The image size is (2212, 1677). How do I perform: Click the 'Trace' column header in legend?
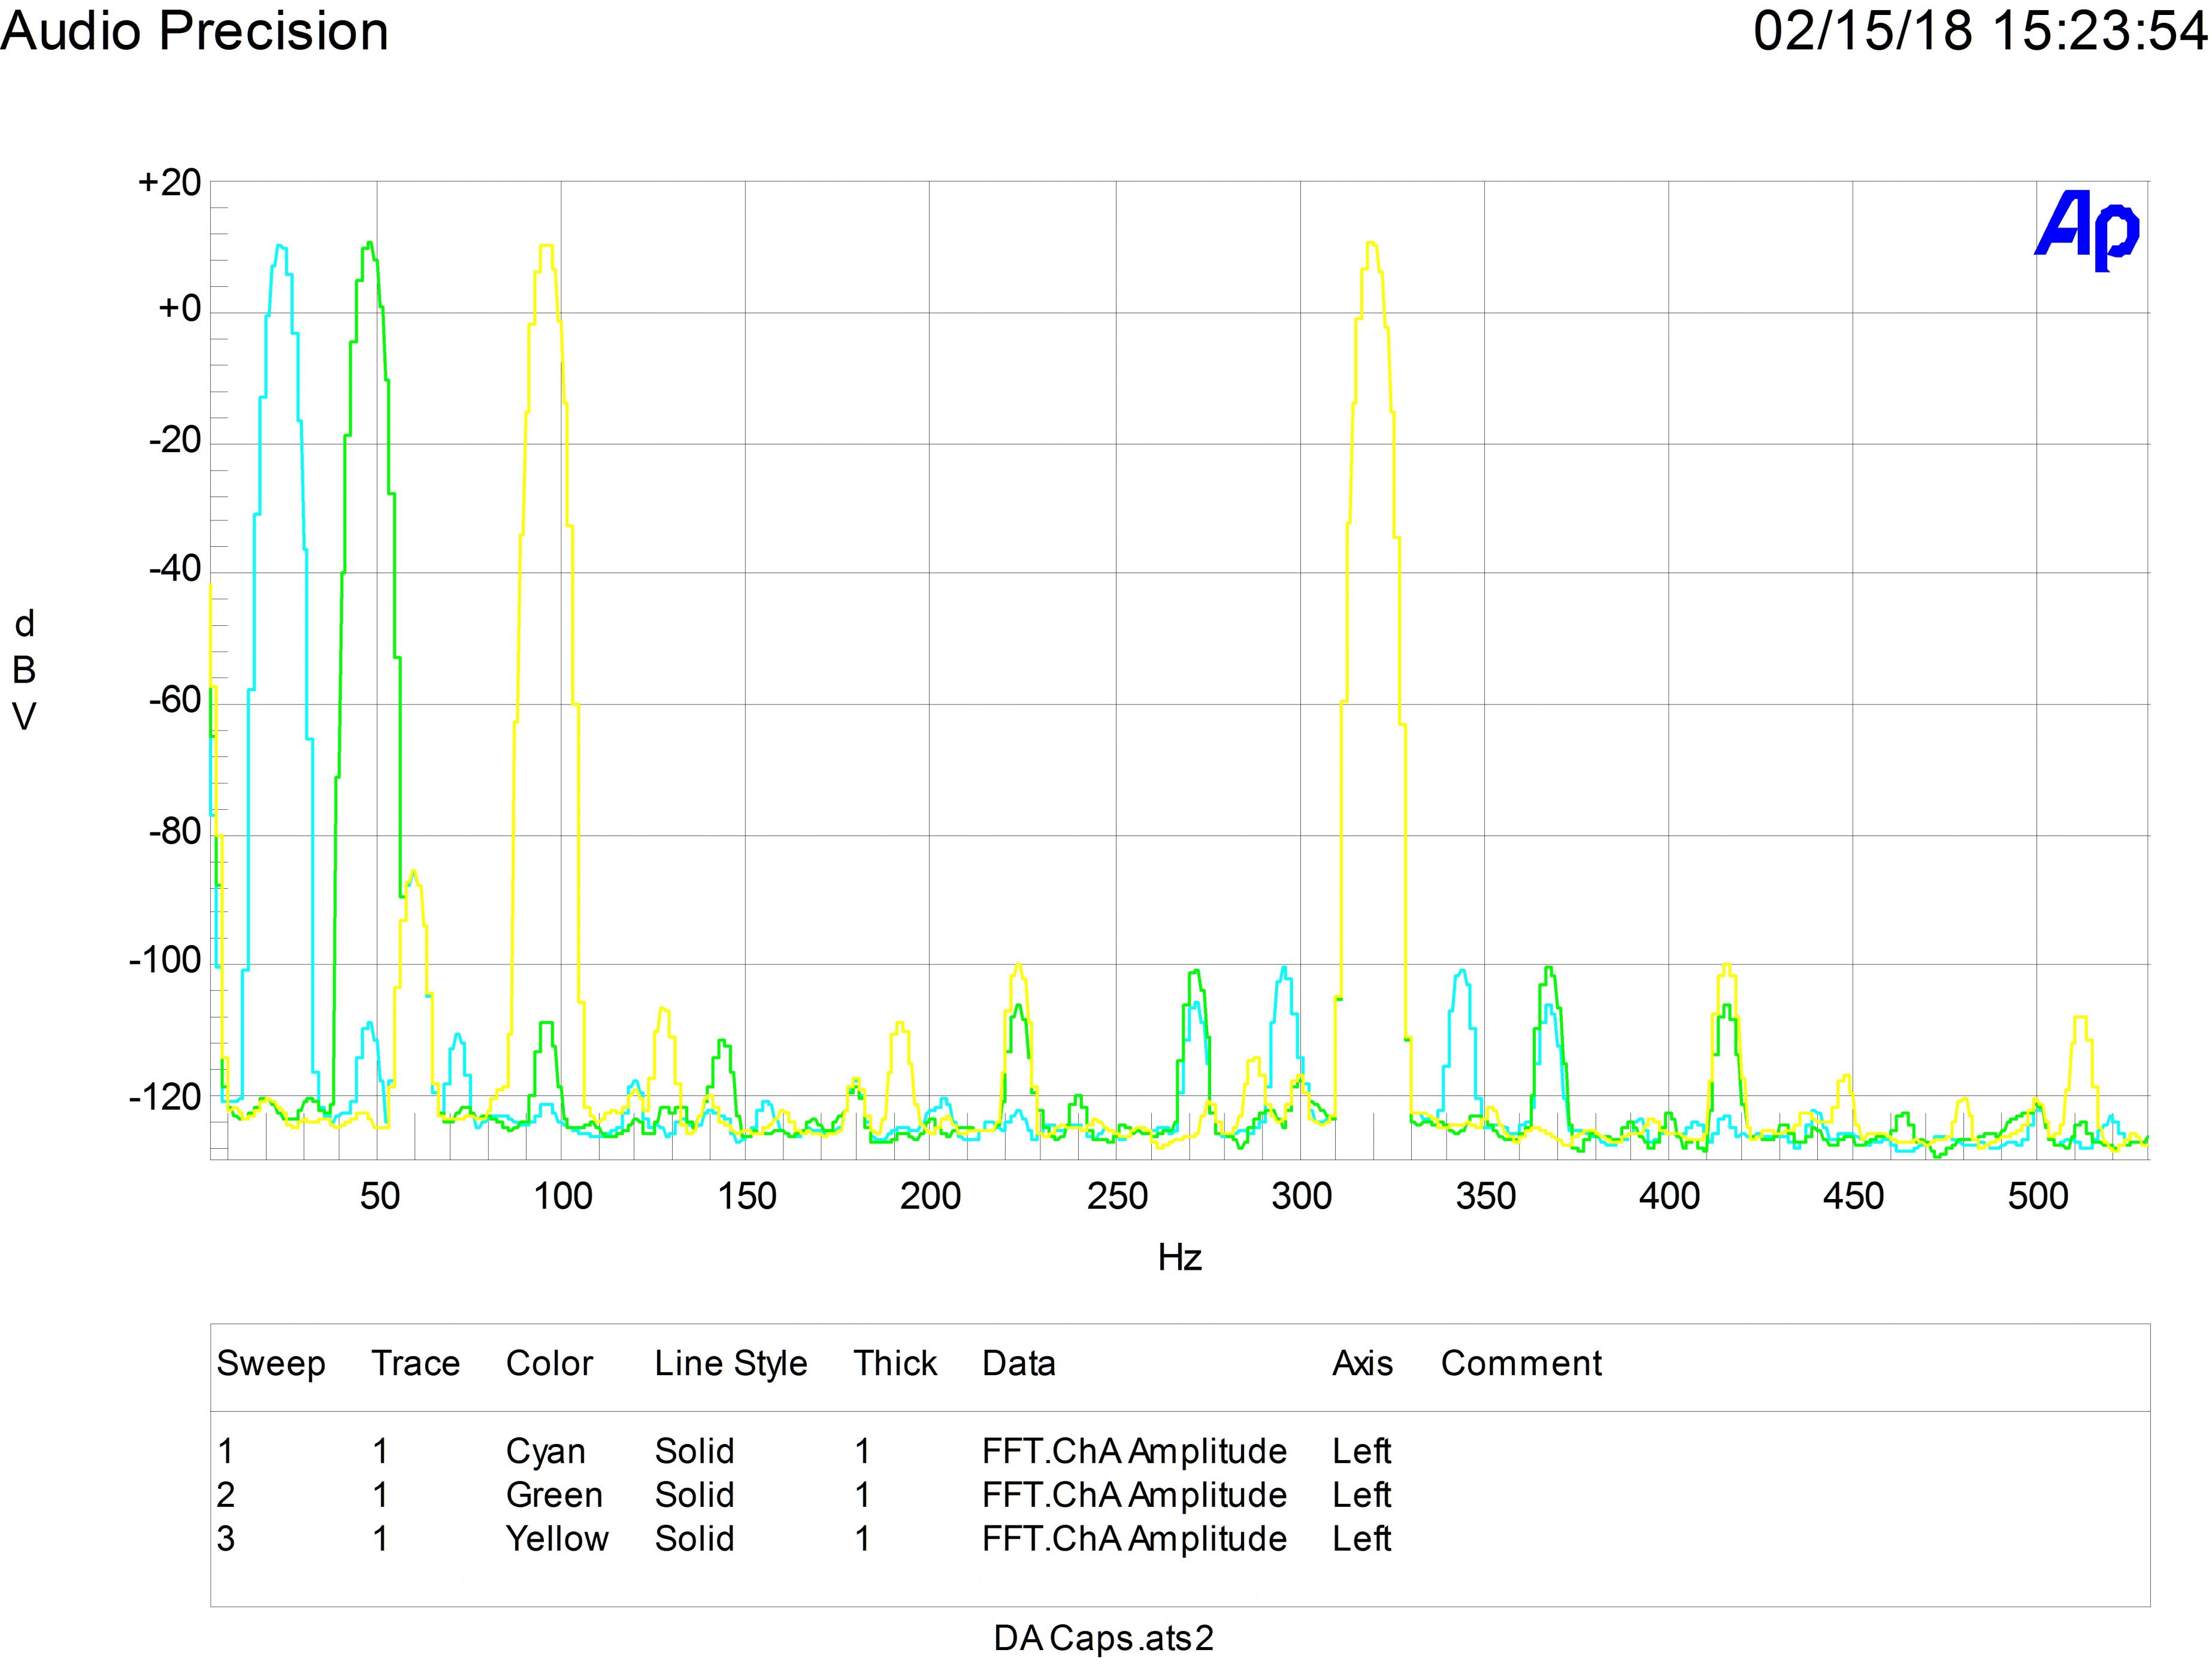coord(416,1363)
